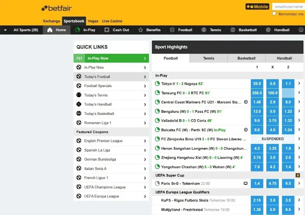305x215 pixels.
Task: Select the Handball highlights tab
Action: (x=284, y=58)
